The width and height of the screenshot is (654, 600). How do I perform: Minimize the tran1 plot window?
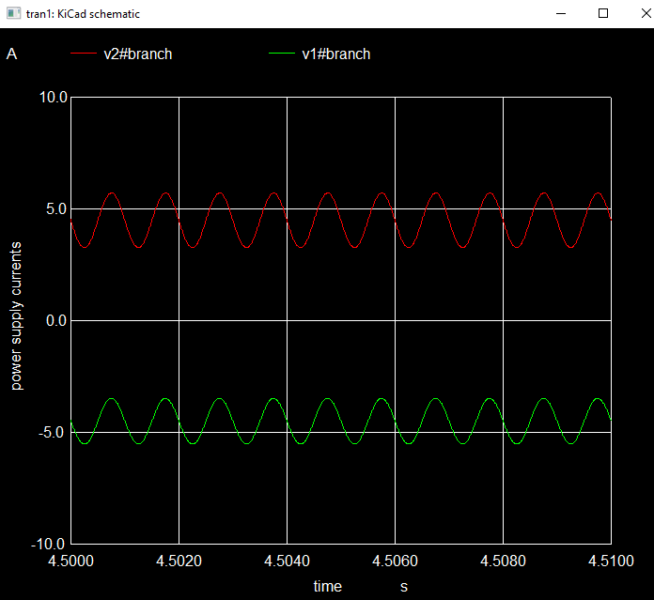[x=561, y=13]
